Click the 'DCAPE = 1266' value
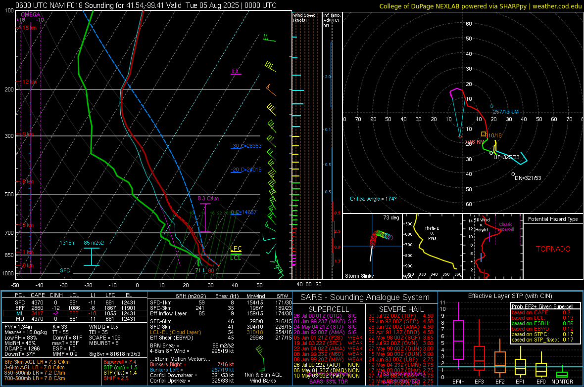The height and width of the screenshot is (387, 584). pos(22,348)
